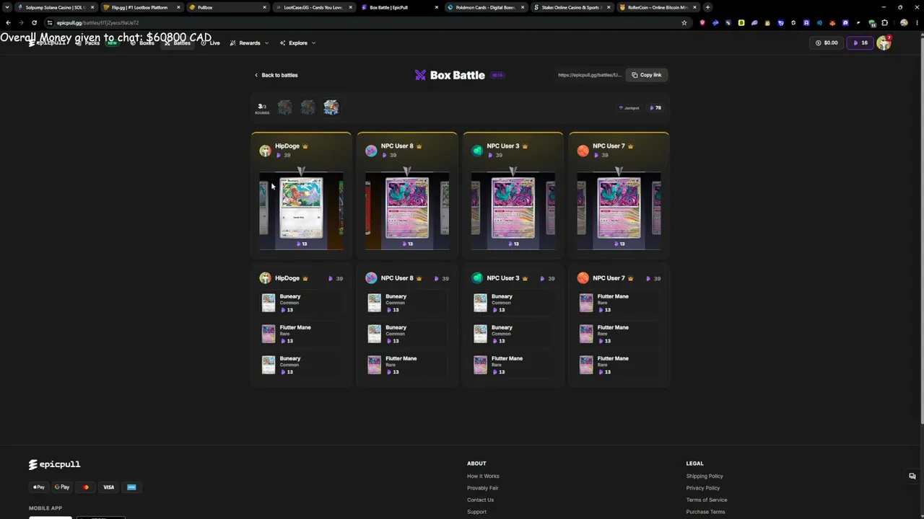Open the Support footer link
The image size is (924, 519).
click(476, 512)
